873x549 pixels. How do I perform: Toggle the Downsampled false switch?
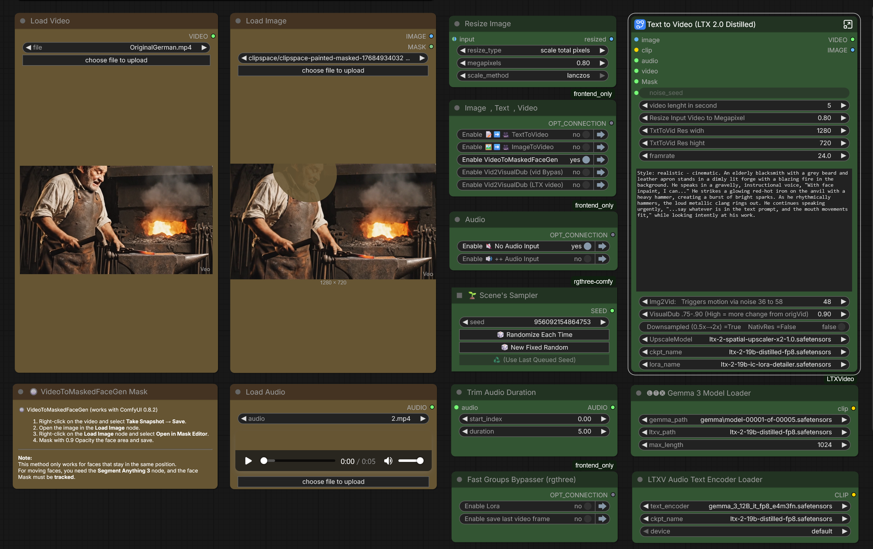pyautogui.click(x=841, y=327)
